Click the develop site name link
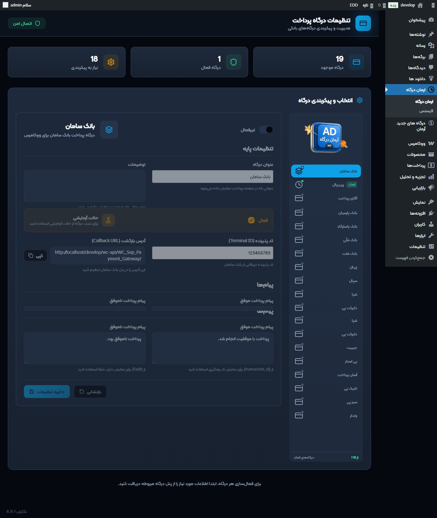Screen dimensions: 437x518 coord(408,5)
